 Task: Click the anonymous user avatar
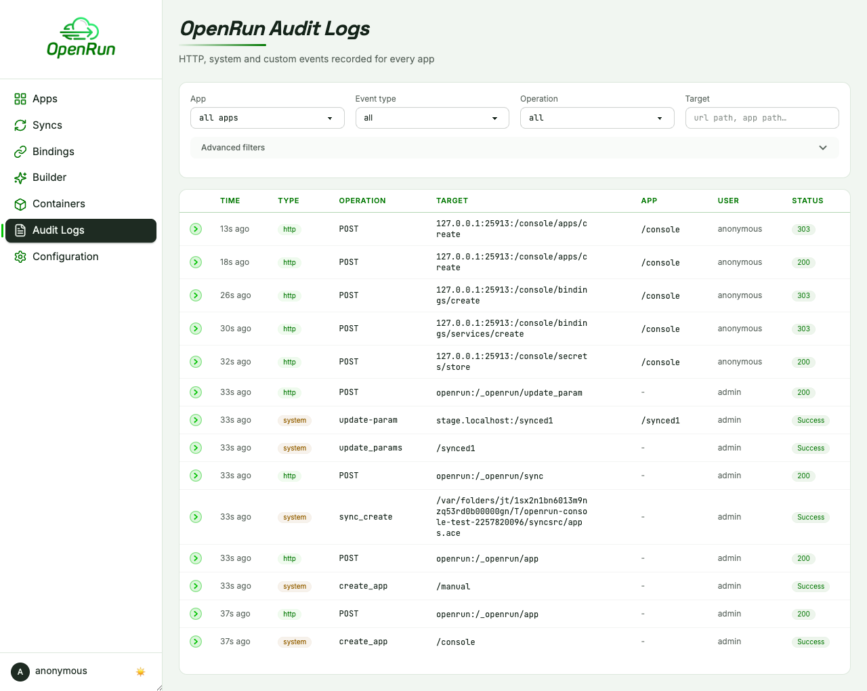click(x=20, y=672)
